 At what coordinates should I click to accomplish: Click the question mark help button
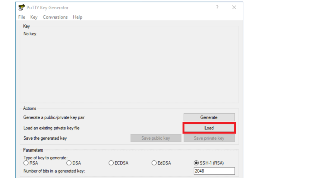[217, 8]
